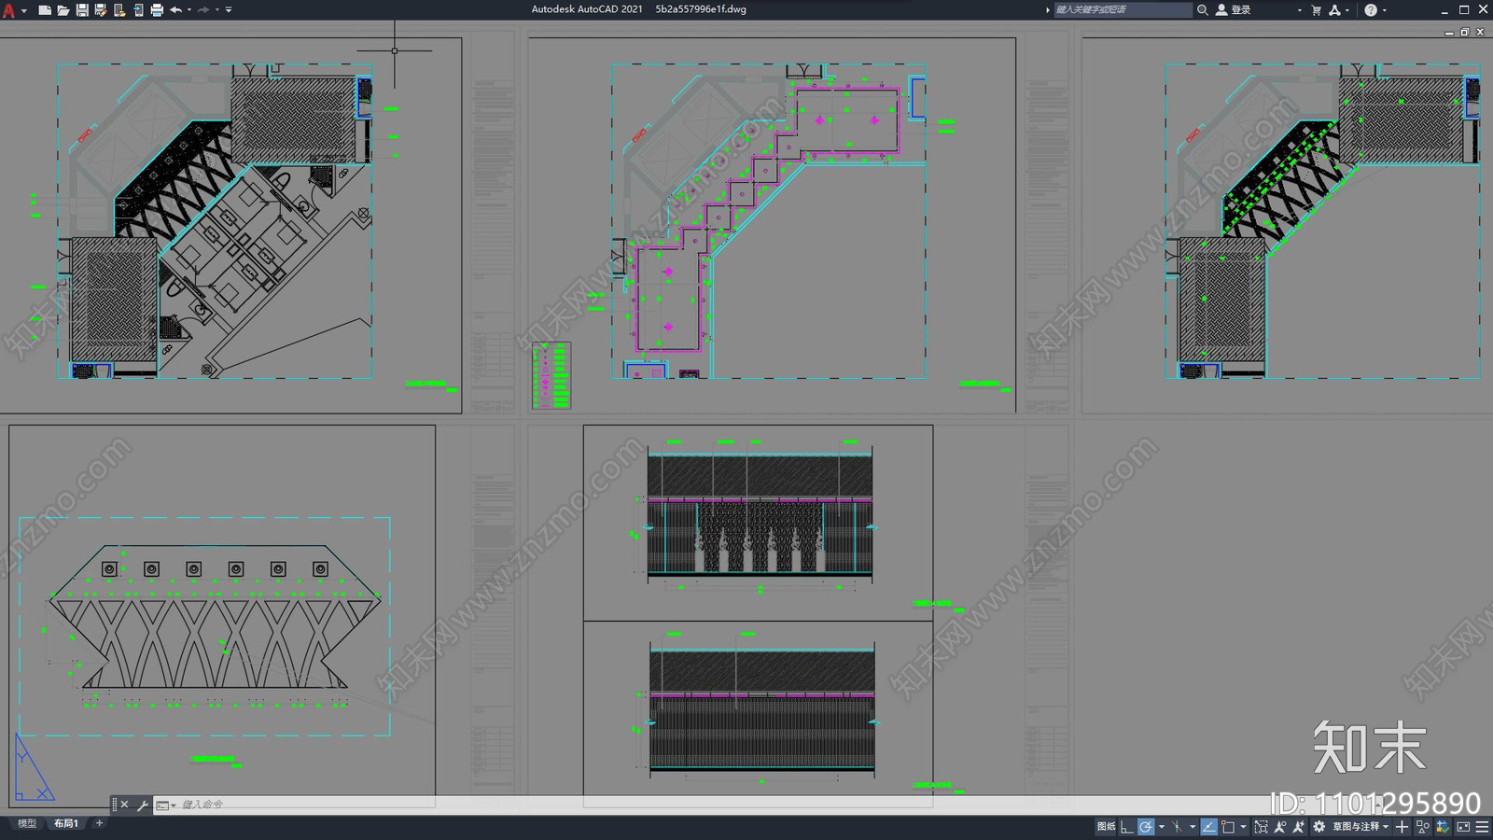Image resolution: width=1493 pixels, height=840 pixels.
Task: Open the Customize Quick Access Toolbar dropdown
Action: [x=229, y=9]
